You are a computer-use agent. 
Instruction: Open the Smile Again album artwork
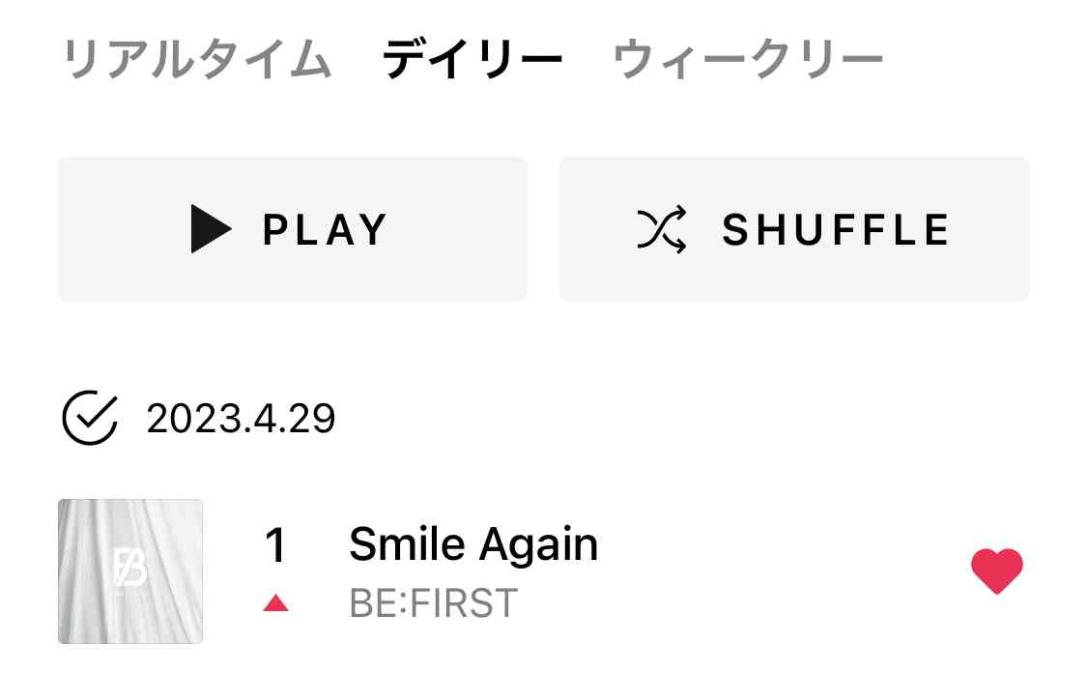pos(130,571)
